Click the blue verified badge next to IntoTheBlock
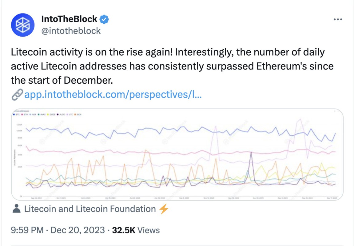This screenshot has height=246, width=354. tap(104, 19)
